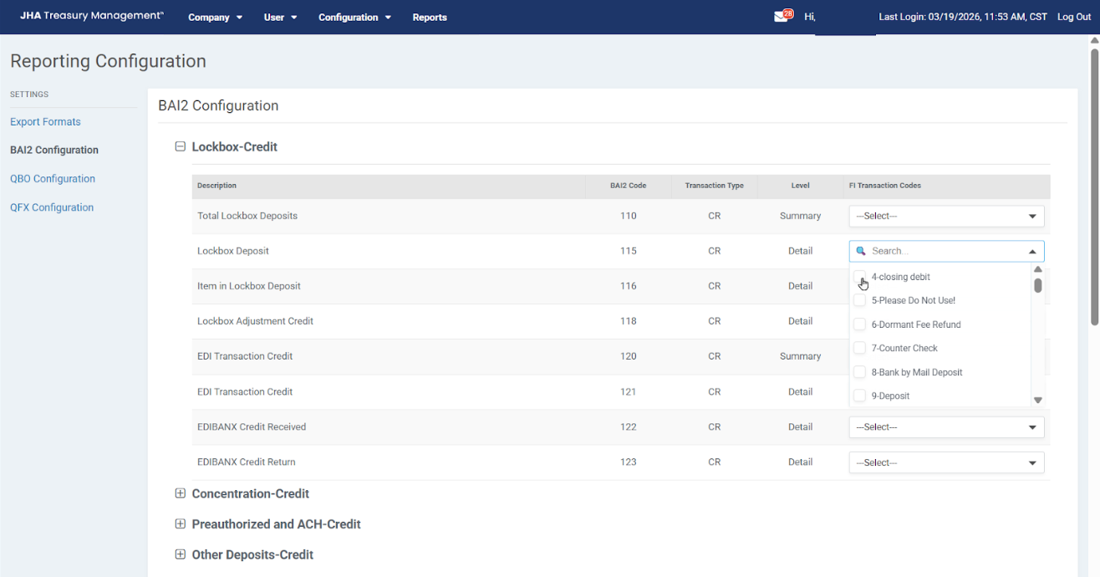Image resolution: width=1100 pixels, height=577 pixels.
Task: Close the open dropdown via its up arrow
Action: 1032,251
